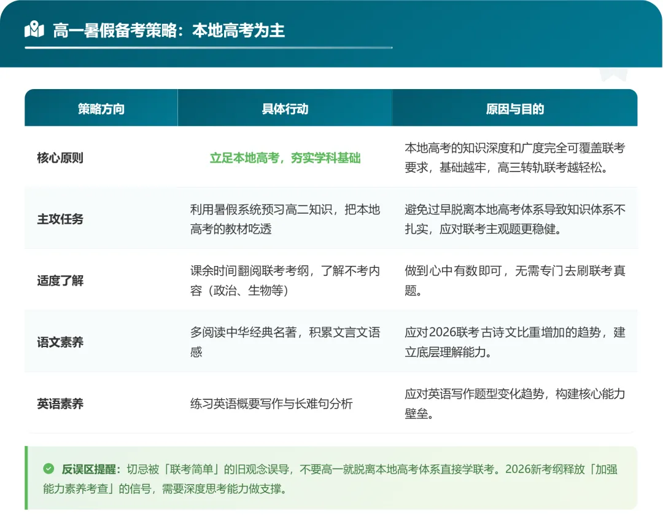This screenshot has width=663, height=532.
Task: Click the cell starting 避免过早脱离本地高考体系
Action: [515, 219]
